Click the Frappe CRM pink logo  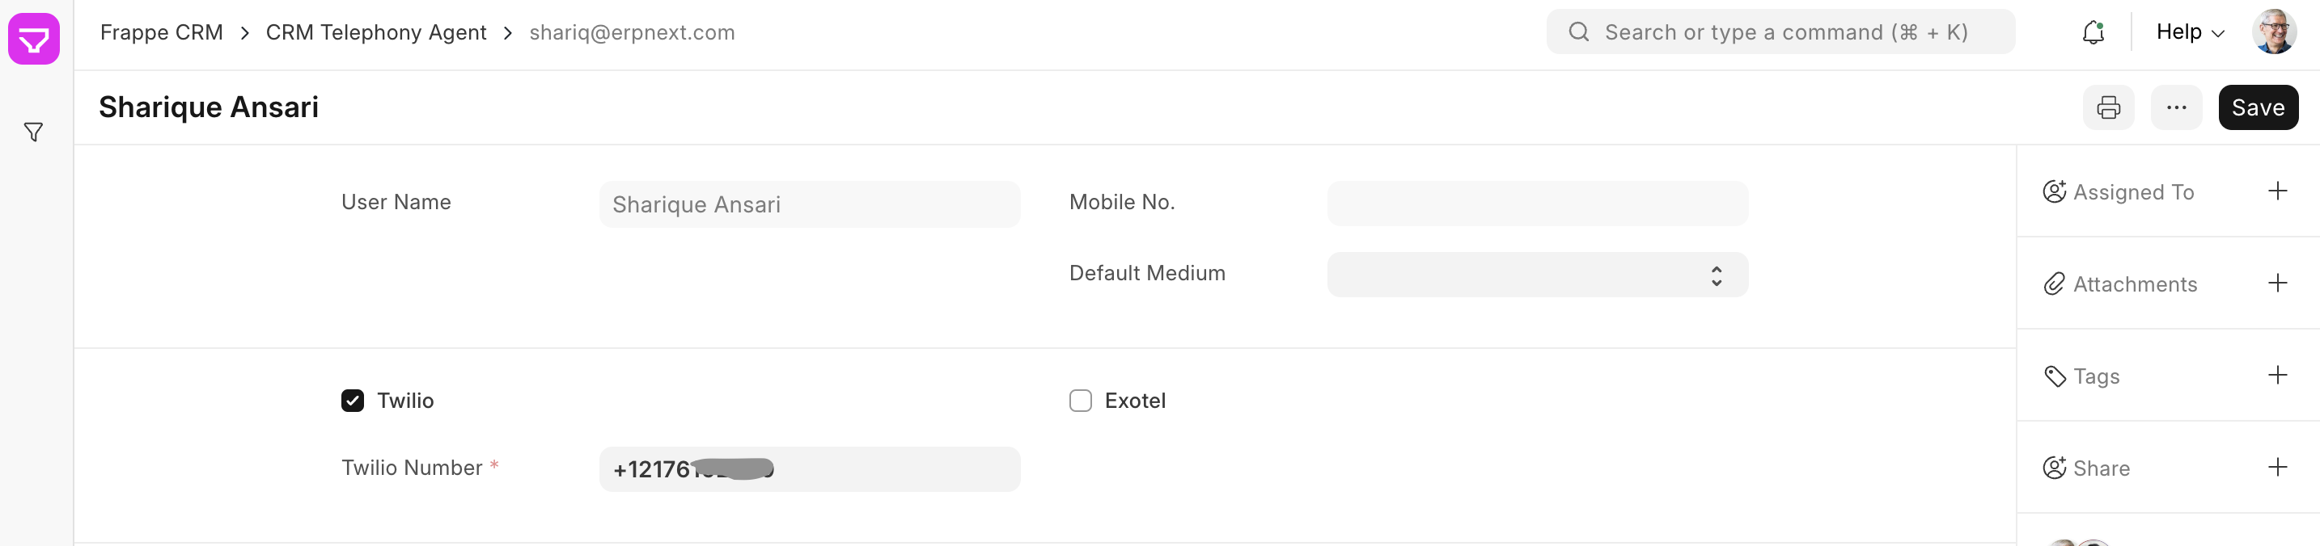[33, 39]
